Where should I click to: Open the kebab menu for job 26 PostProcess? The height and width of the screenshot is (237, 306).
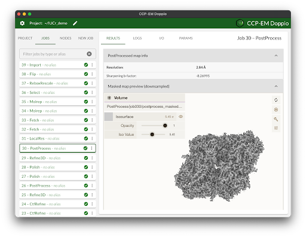pos(92,186)
